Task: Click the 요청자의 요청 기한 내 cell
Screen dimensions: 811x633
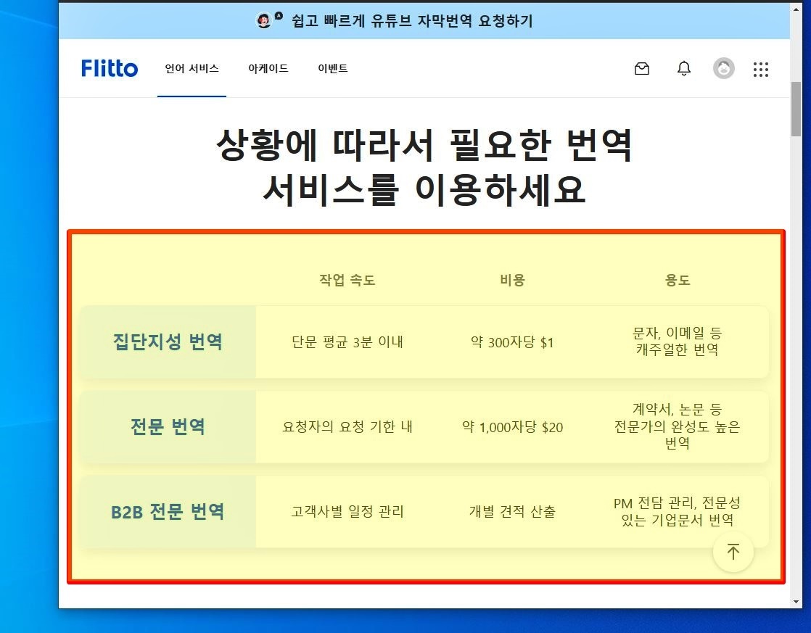Action: click(347, 426)
